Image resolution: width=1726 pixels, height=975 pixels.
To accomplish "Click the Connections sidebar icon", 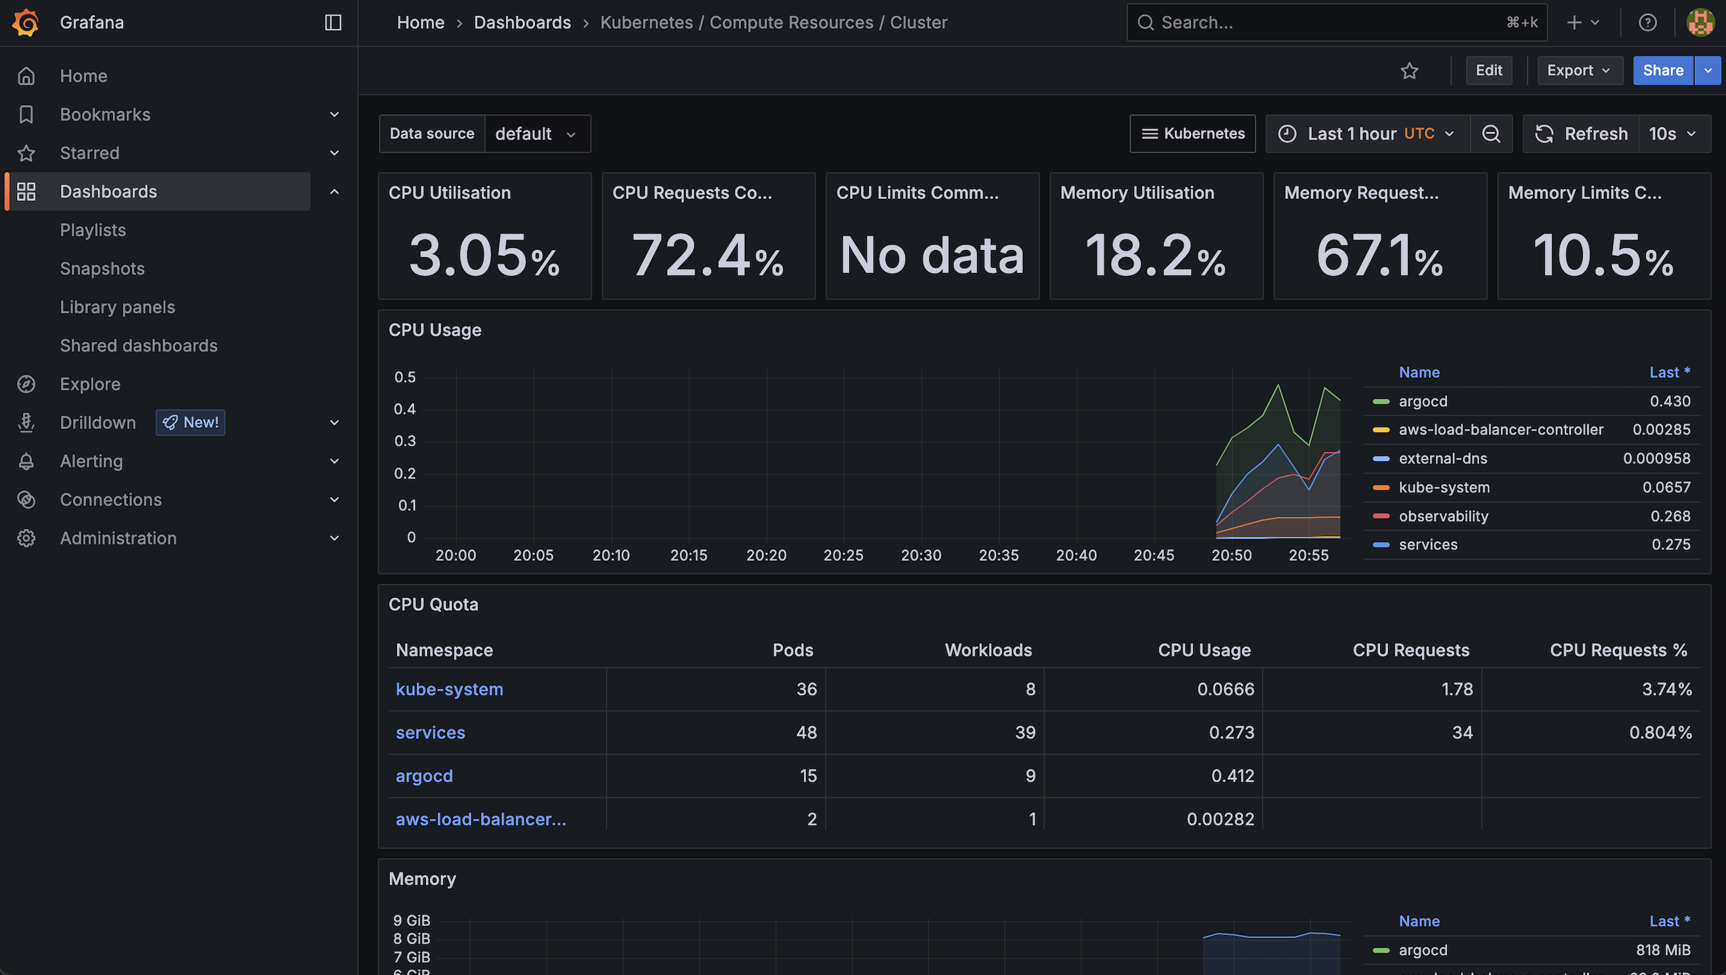I will tap(26, 500).
